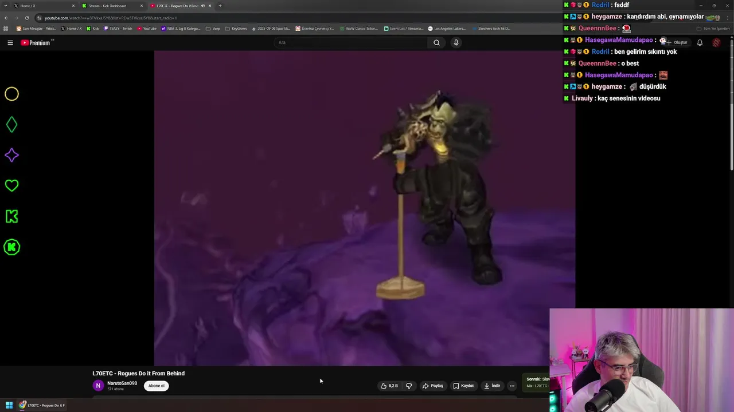Open the Skechers Arch Fit bookmark
The height and width of the screenshot is (412, 734).
click(491, 28)
